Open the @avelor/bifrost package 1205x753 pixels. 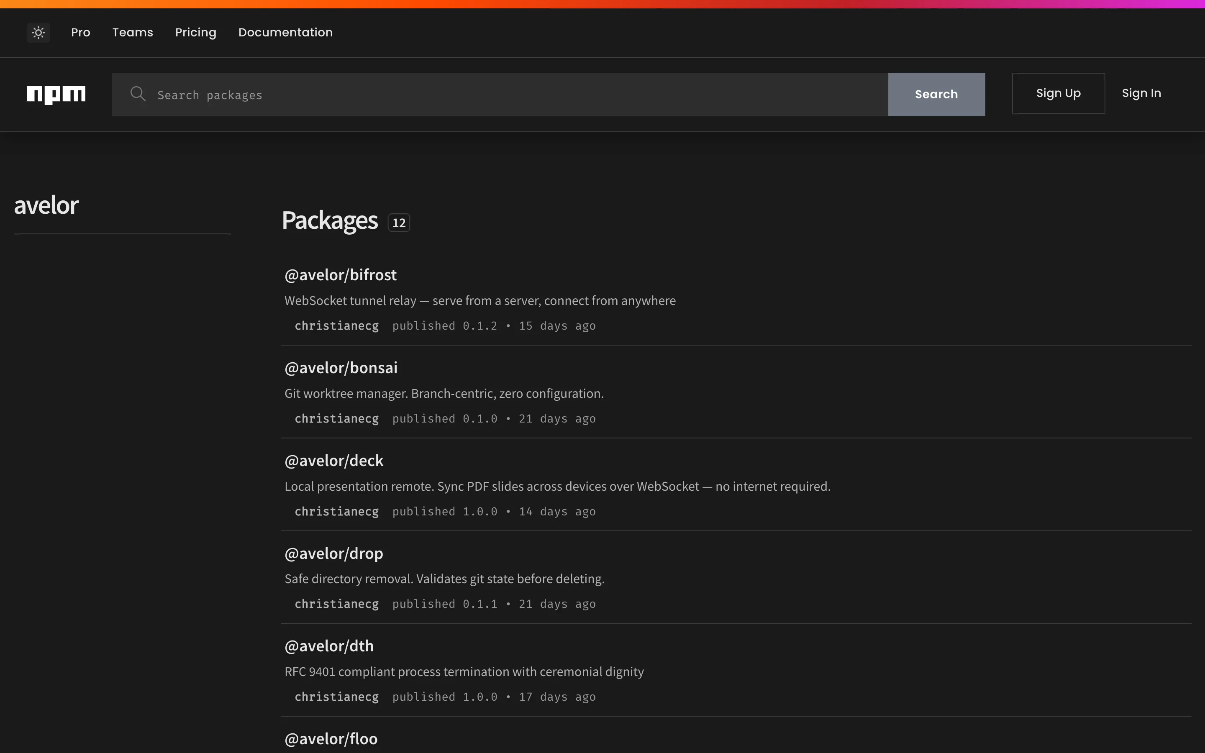341,275
